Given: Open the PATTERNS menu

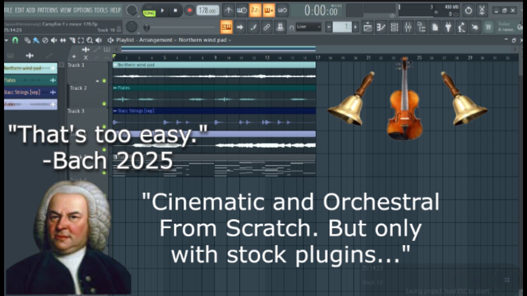Looking at the screenshot, I should [x=48, y=10].
